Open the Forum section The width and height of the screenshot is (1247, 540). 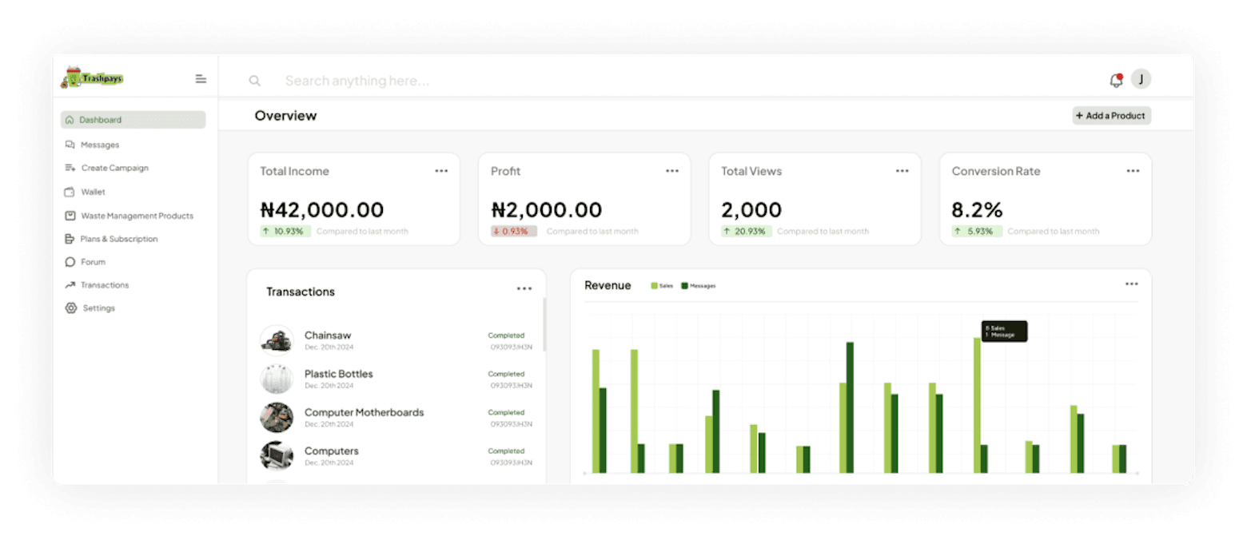point(92,262)
